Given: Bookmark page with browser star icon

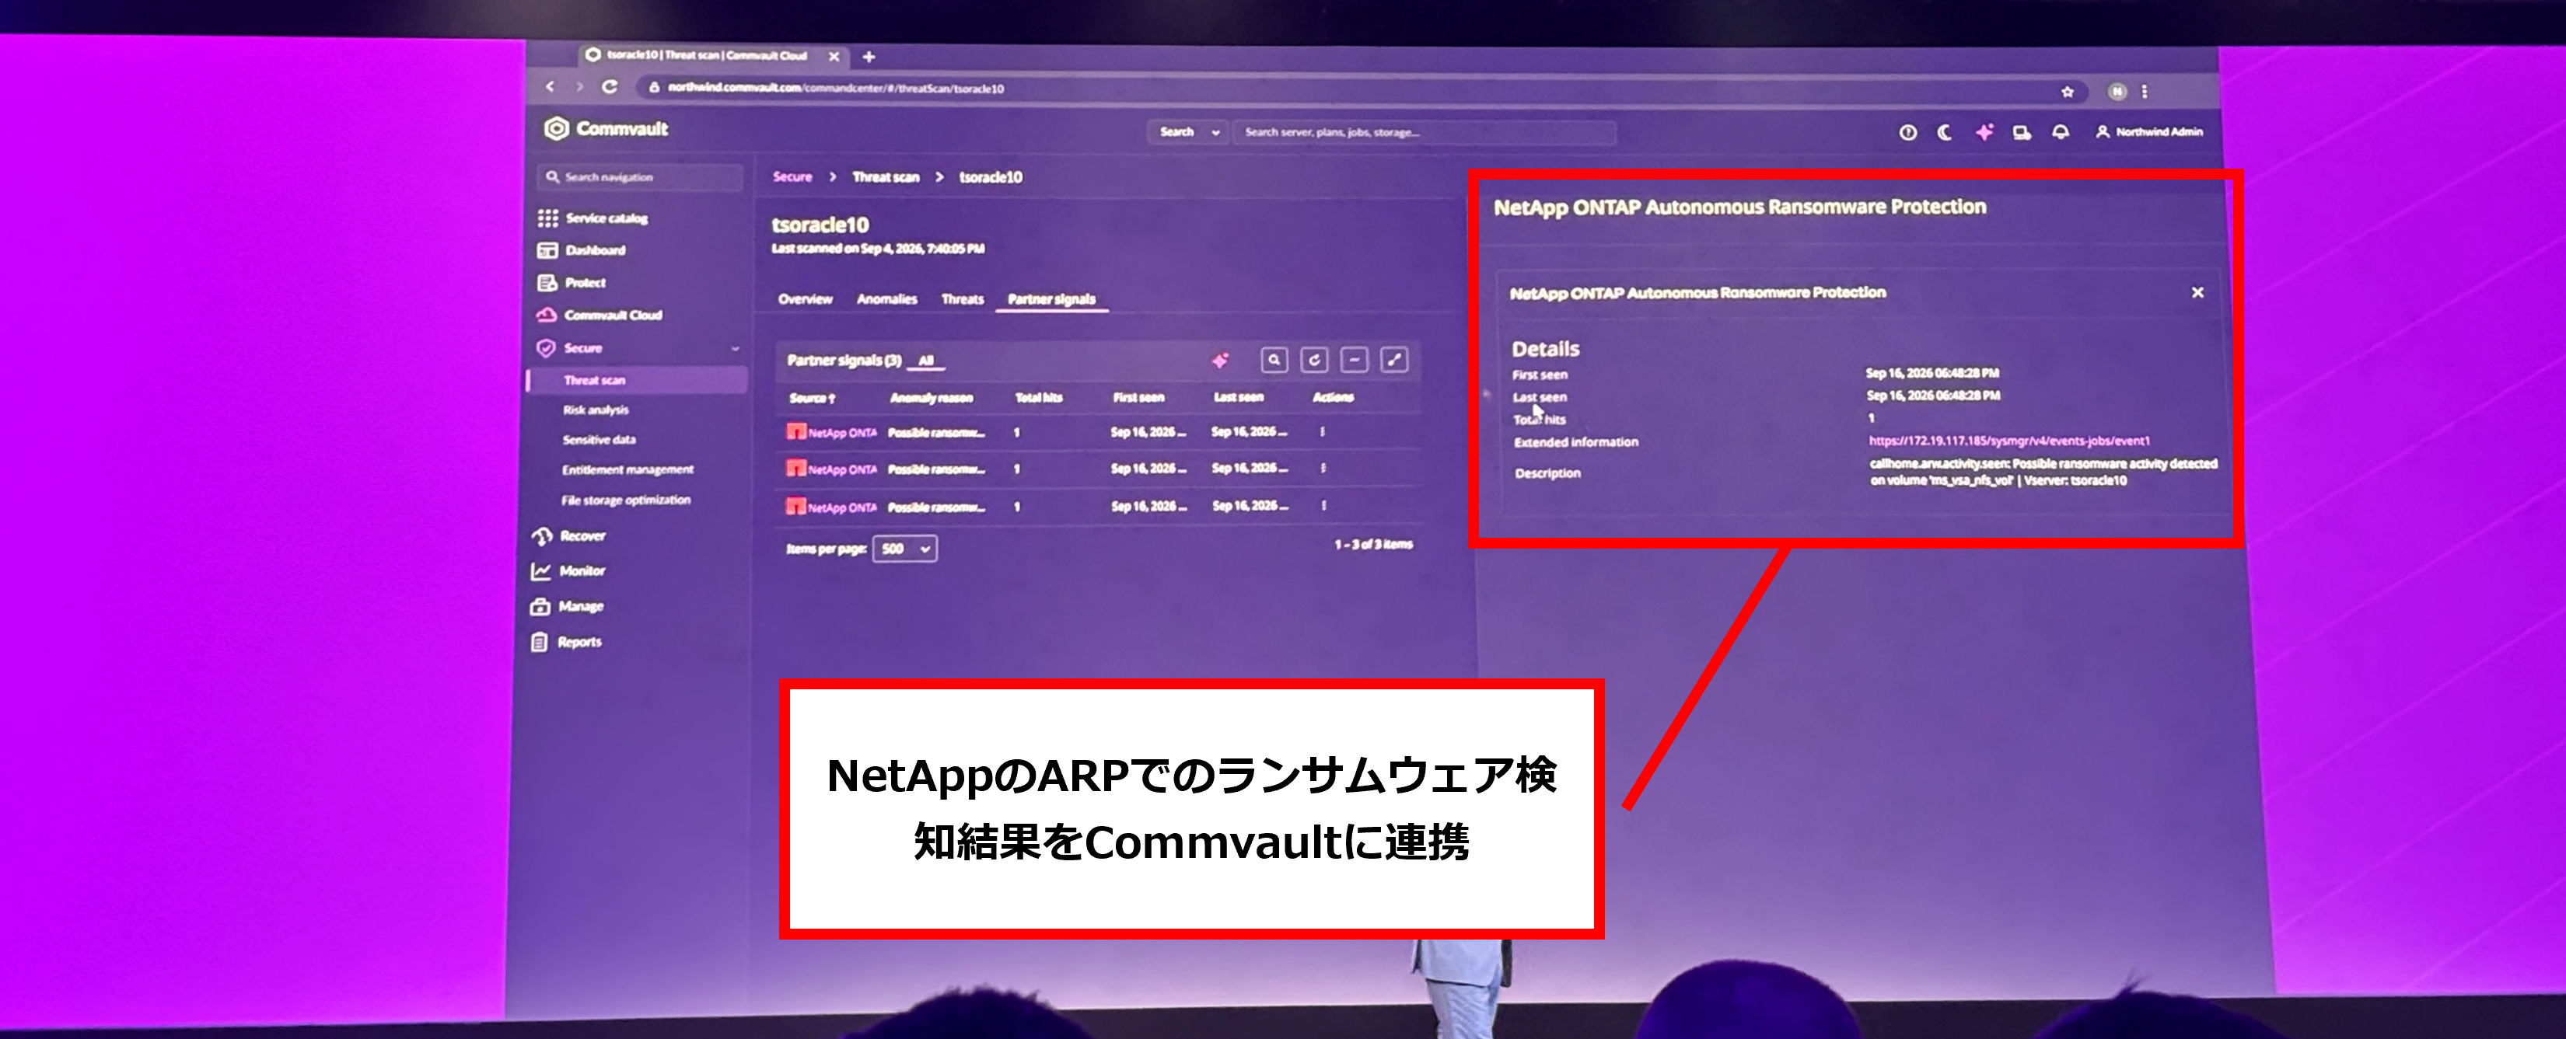Looking at the screenshot, I should click(2068, 92).
